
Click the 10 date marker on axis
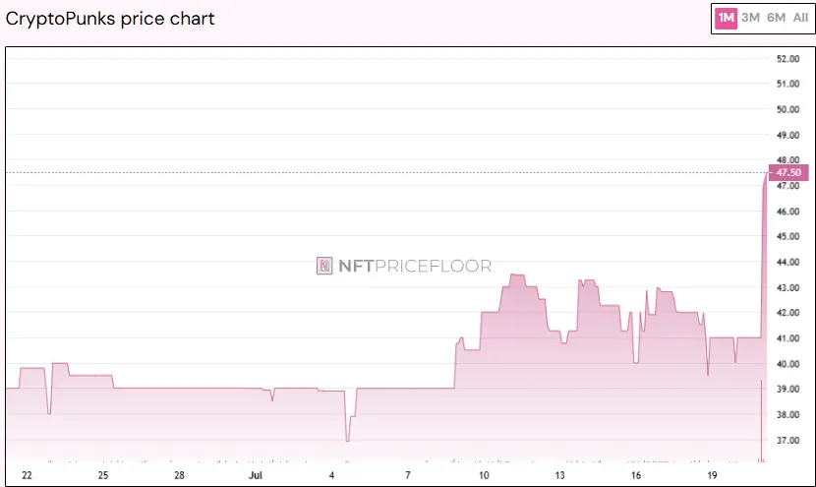tap(484, 475)
